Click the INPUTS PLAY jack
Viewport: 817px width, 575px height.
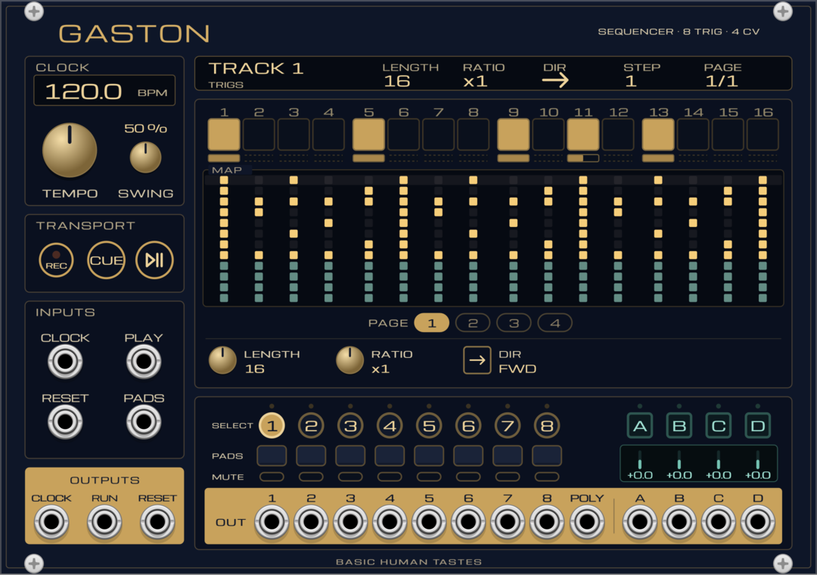click(144, 361)
